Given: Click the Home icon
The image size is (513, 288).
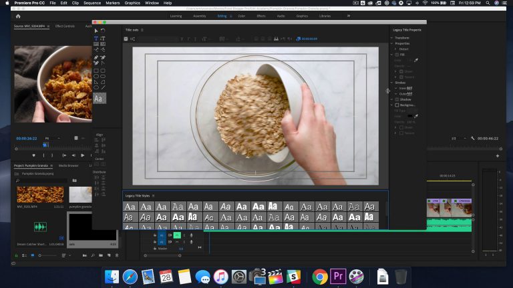Looking at the screenshot, I should [x=18, y=16].
